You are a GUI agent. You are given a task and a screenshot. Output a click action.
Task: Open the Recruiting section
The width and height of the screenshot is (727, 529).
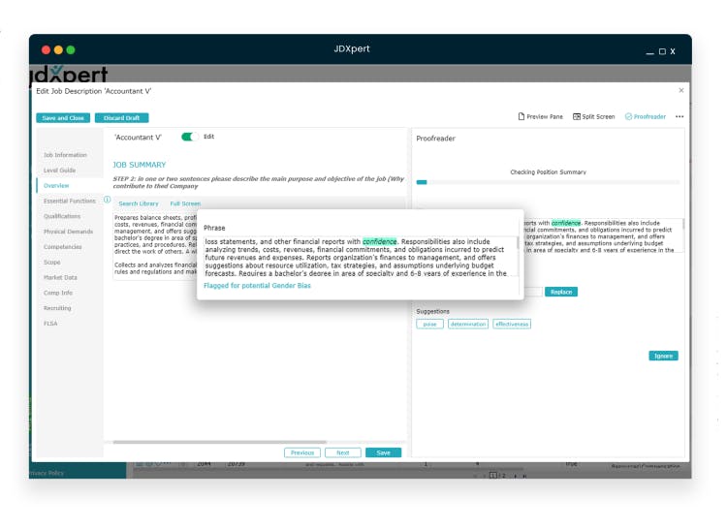point(57,307)
